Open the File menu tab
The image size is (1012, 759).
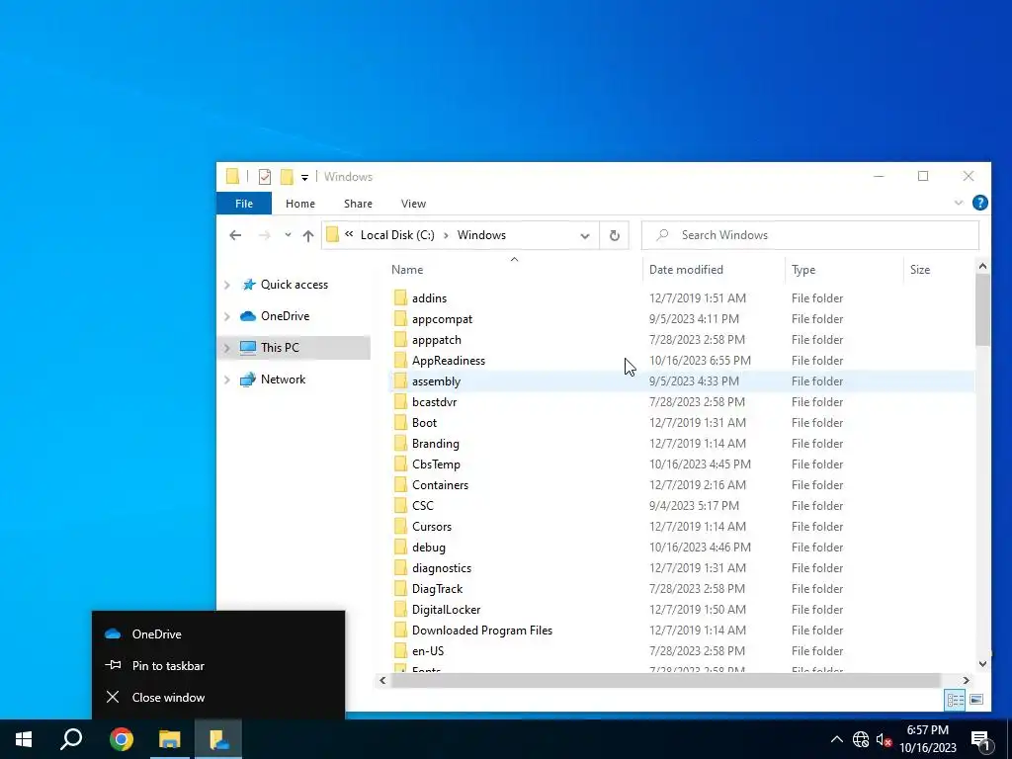pyautogui.click(x=244, y=204)
